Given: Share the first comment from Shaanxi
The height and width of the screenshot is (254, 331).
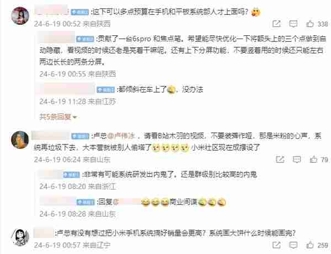Looking at the screenshot, I should (x=276, y=24).
